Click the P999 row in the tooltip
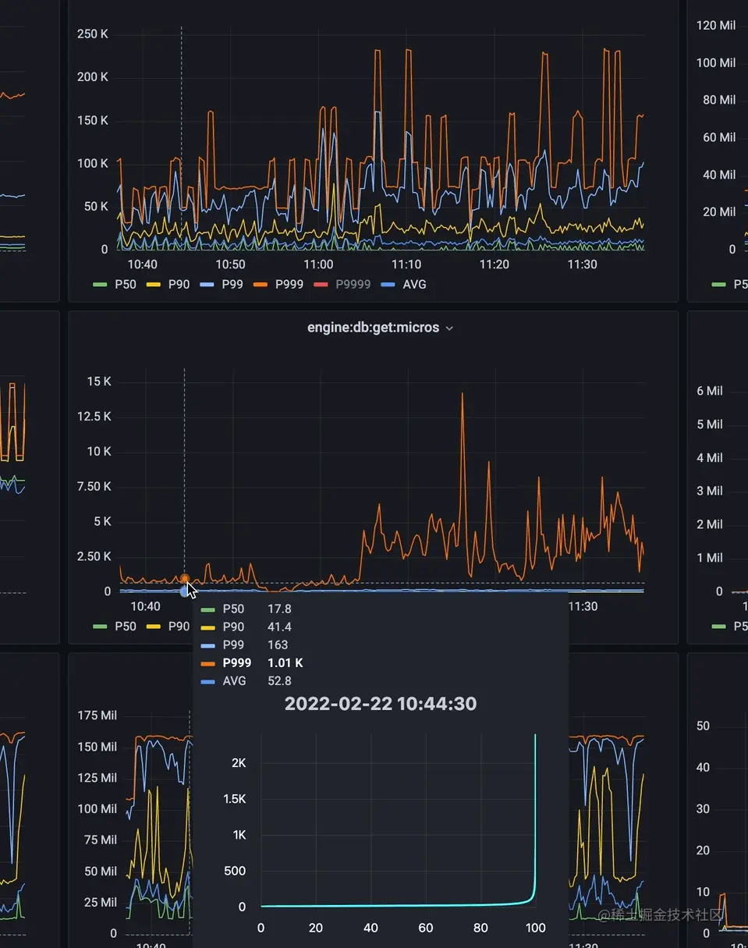The image size is (748, 948). pyautogui.click(x=252, y=662)
